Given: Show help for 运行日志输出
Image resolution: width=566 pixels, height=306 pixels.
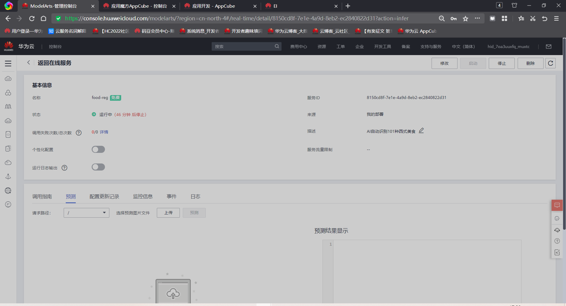Looking at the screenshot, I should click(x=65, y=168).
